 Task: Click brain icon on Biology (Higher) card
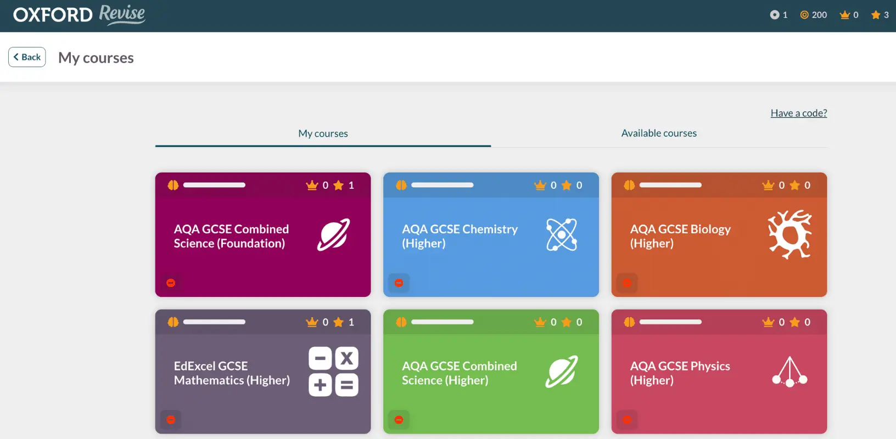click(x=629, y=185)
